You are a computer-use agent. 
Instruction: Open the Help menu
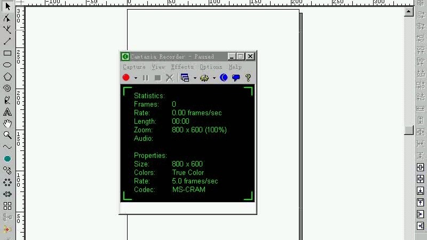[x=235, y=67]
